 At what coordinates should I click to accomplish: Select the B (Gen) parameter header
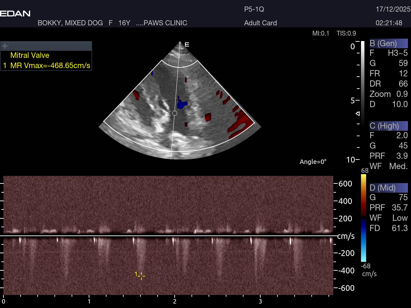point(388,43)
